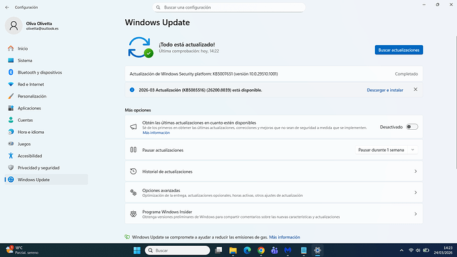
Task: Go to Red e Internet settings
Action: [46, 84]
